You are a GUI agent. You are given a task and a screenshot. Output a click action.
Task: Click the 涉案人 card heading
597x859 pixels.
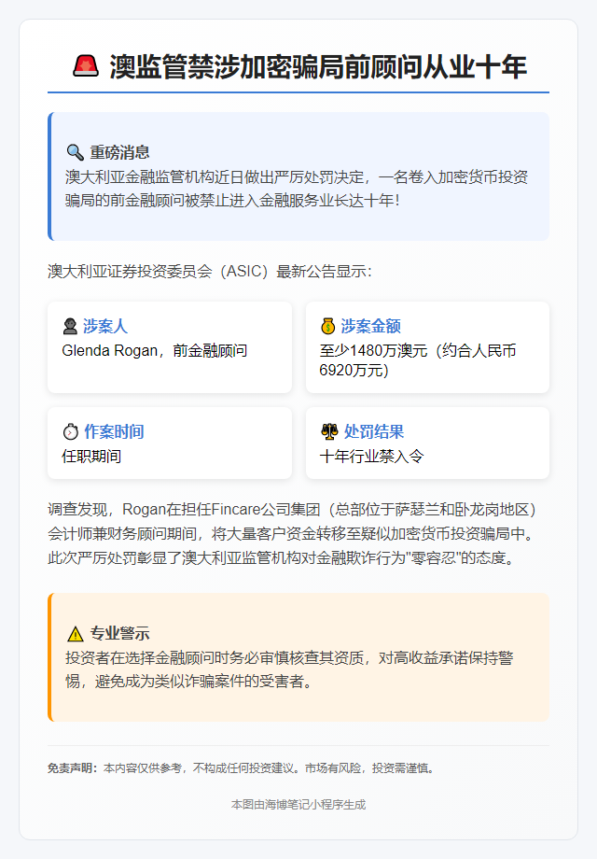(105, 326)
